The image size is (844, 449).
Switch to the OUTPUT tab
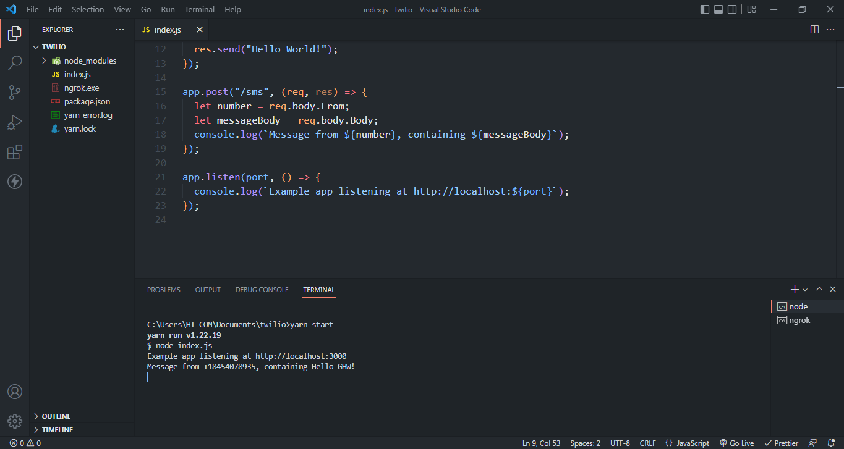click(x=207, y=290)
